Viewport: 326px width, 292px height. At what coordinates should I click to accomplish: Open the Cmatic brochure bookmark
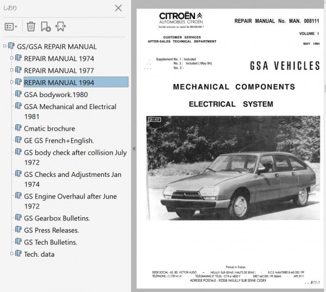pyautogui.click(x=49, y=129)
